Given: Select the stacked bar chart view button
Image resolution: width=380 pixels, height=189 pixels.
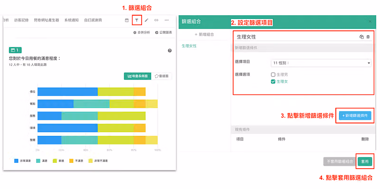Looking at the screenshot, I should pos(137,76).
